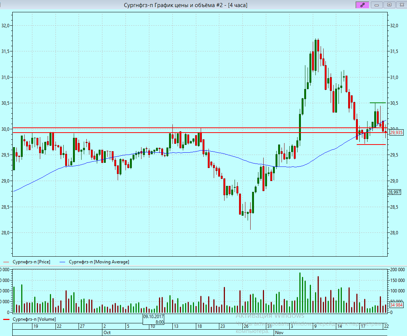The image size is (407, 336).
Task: Click 31,5 on the right price axis
Action: pos(394,51)
